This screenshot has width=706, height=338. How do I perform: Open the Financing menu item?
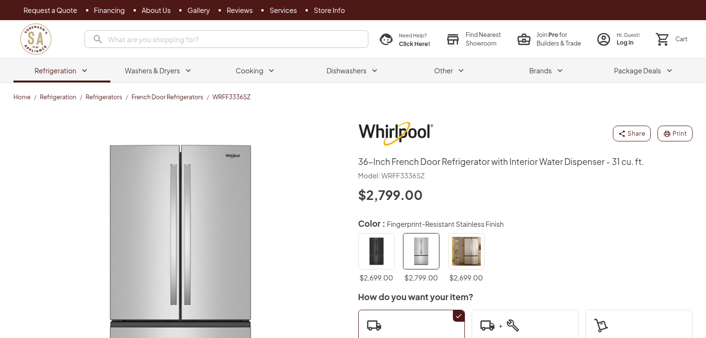(x=109, y=10)
